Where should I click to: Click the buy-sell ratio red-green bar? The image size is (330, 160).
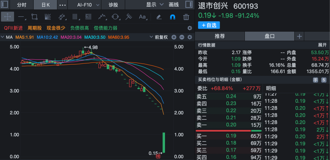click(x=229, y=131)
